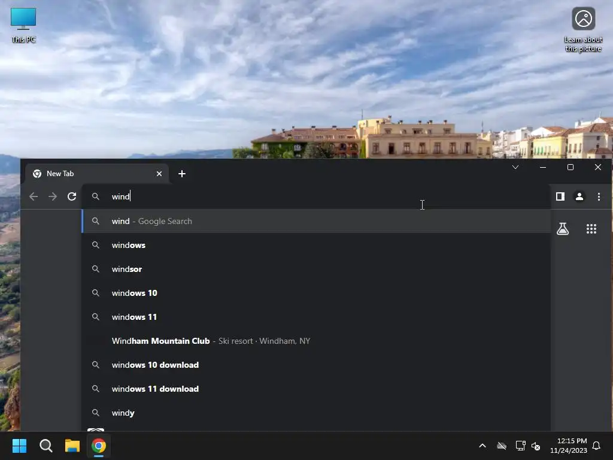Image resolution: width=613 pixels, height=460 pixels.
Task: Pick the Windham Mountain Club suggestion
Action: coord(316,341)
